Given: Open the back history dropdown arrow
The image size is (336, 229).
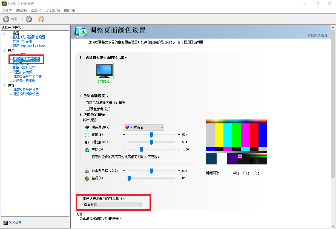Looking at the screenshot, I should tap(22, 19).
